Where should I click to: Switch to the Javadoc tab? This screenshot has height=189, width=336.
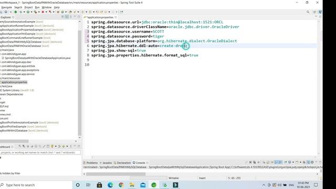pos(106,163)
